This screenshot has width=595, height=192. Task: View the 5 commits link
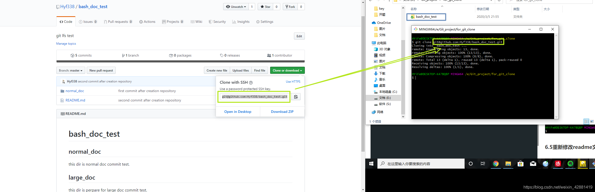pos(81,55)
